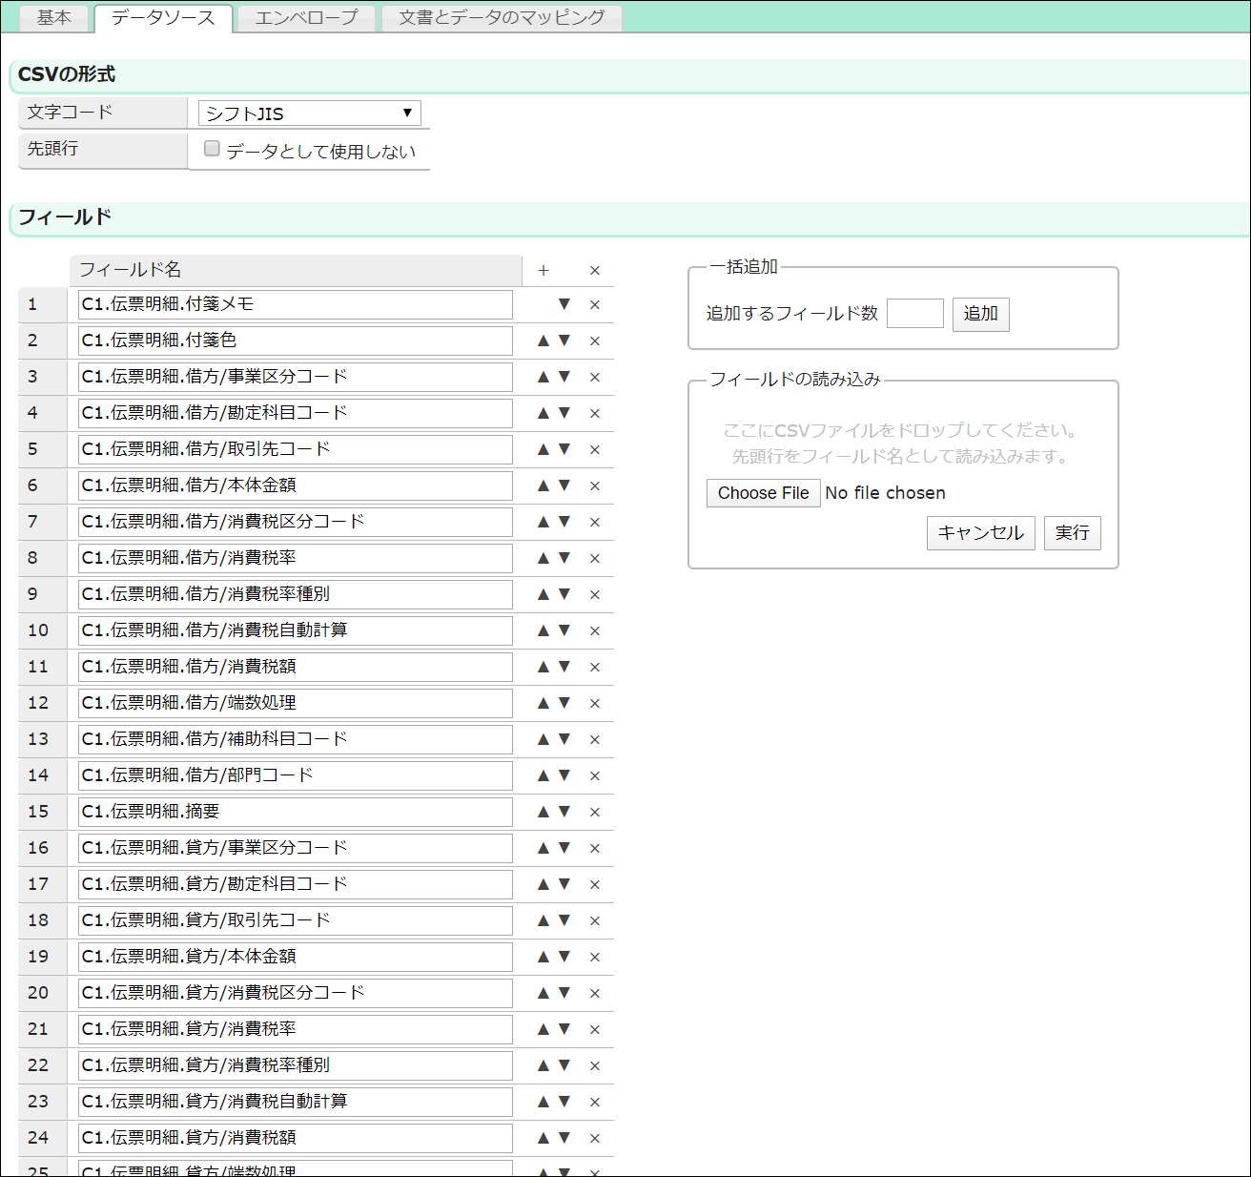
Task: Click the Choose File button
Action: 763,493
